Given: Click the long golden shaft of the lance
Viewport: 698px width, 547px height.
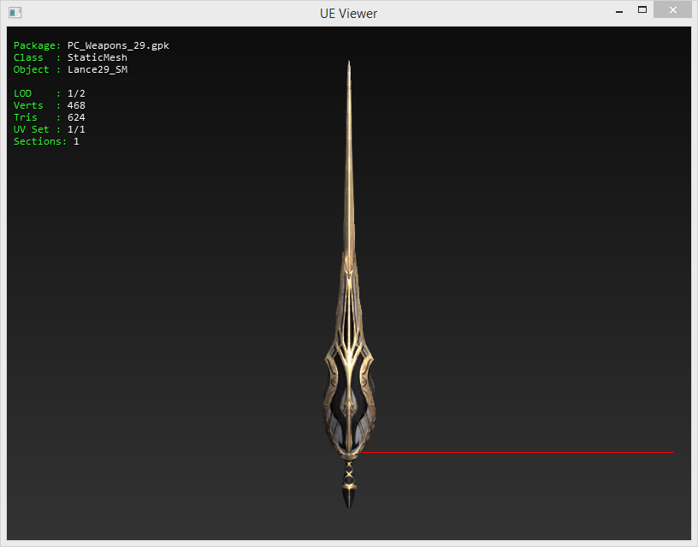Looking at the screenshot, I should 349,214.
